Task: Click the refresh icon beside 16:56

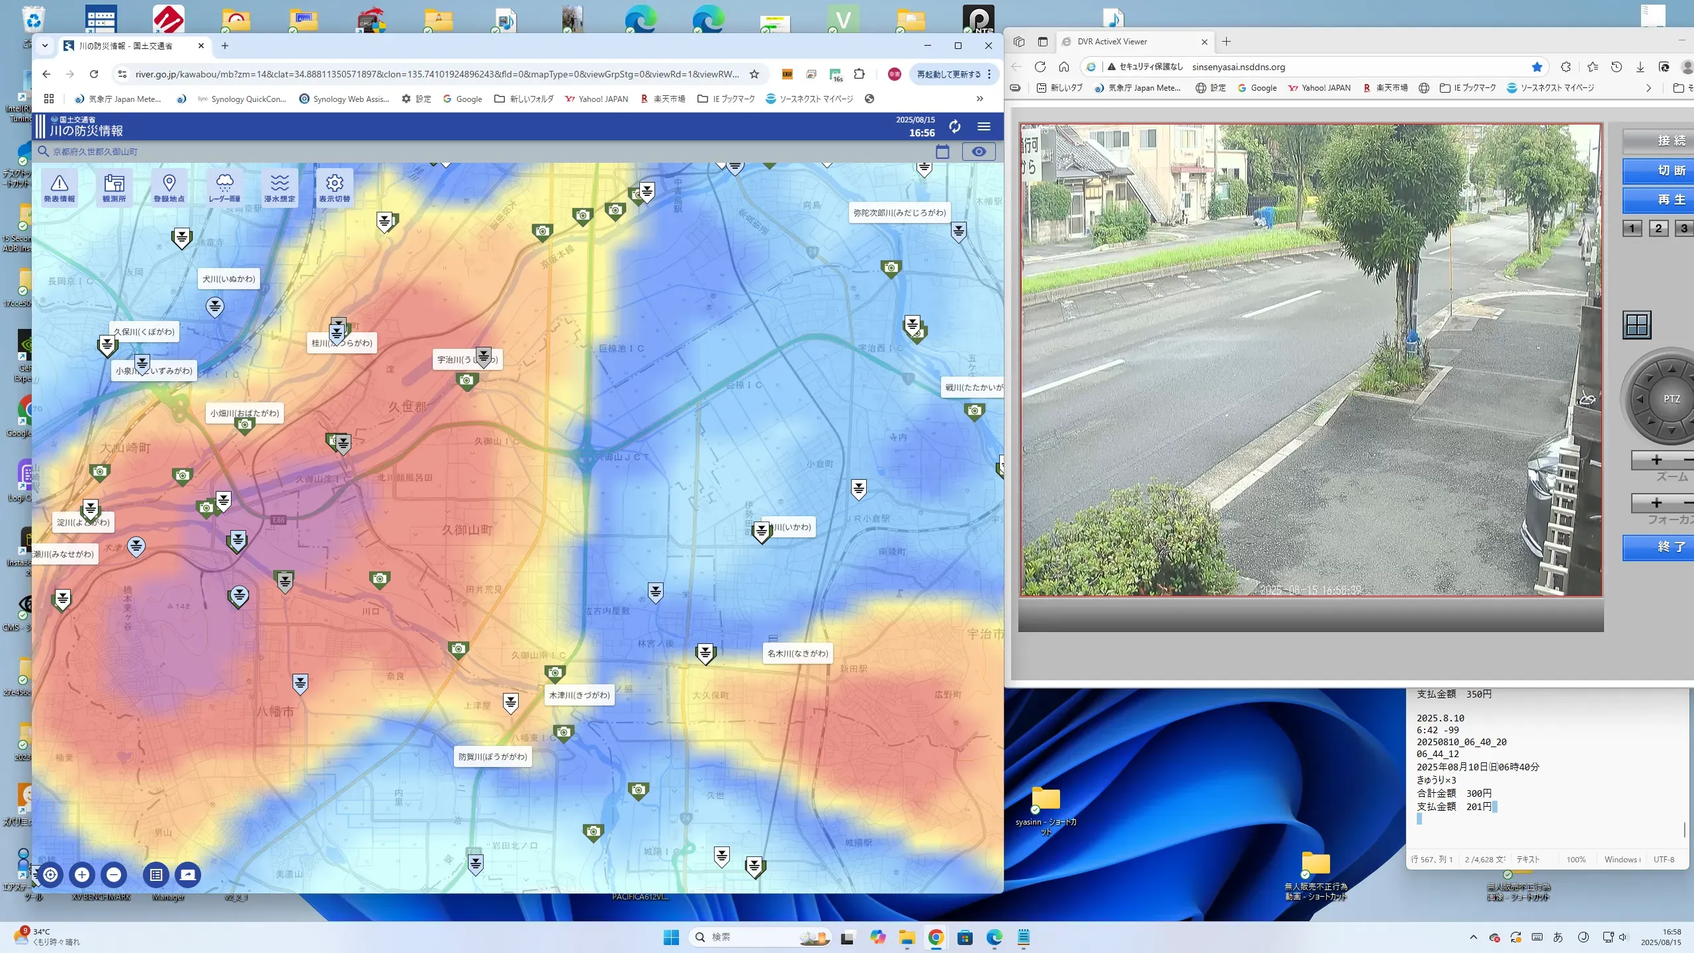Action: (x=954, y=126)
